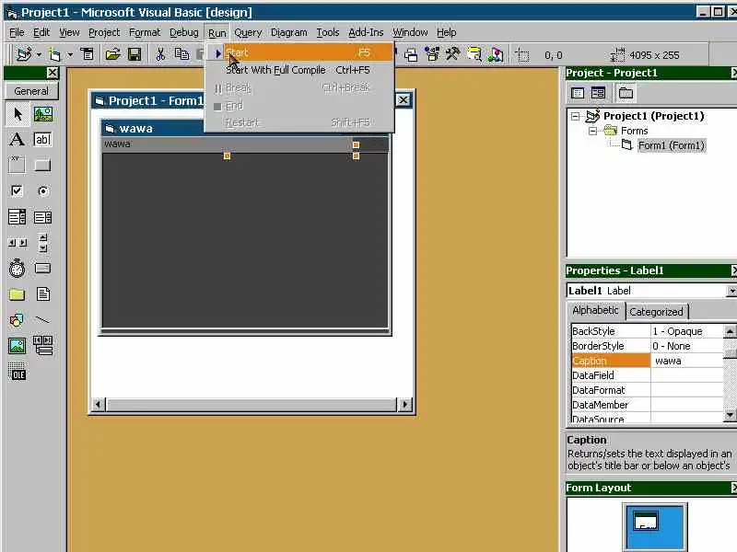
Task: Click the Open Project folder icon
Action: (112, 55)
